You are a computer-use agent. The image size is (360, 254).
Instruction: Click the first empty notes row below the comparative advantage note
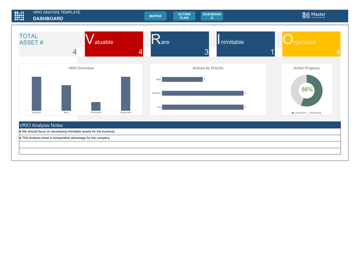(180, 145)
